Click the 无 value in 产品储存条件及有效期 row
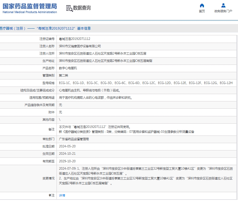The width and height of the screenshot is (238, 201). 60,105
